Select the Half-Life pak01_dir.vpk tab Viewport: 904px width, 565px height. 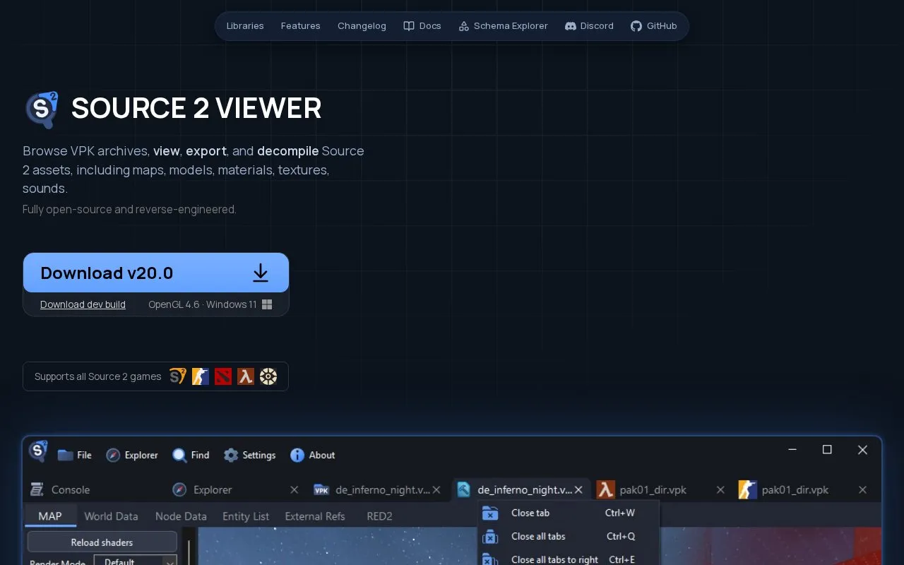(653, 489)
